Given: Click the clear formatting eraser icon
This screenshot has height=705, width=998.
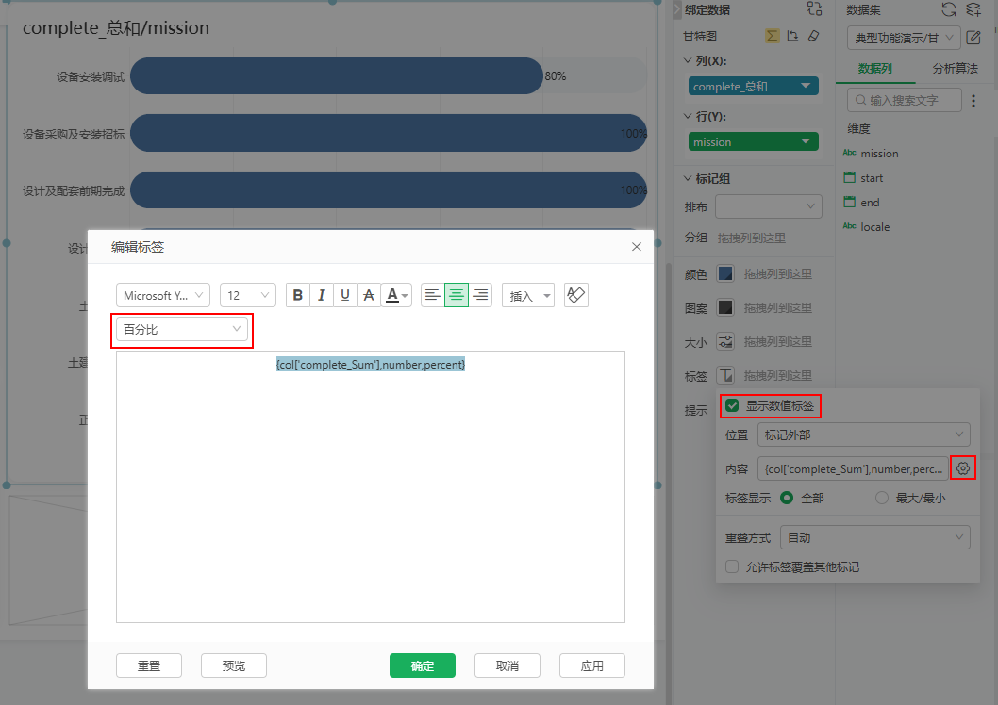Looking at the screenshot, I should (x=576, y=295).
